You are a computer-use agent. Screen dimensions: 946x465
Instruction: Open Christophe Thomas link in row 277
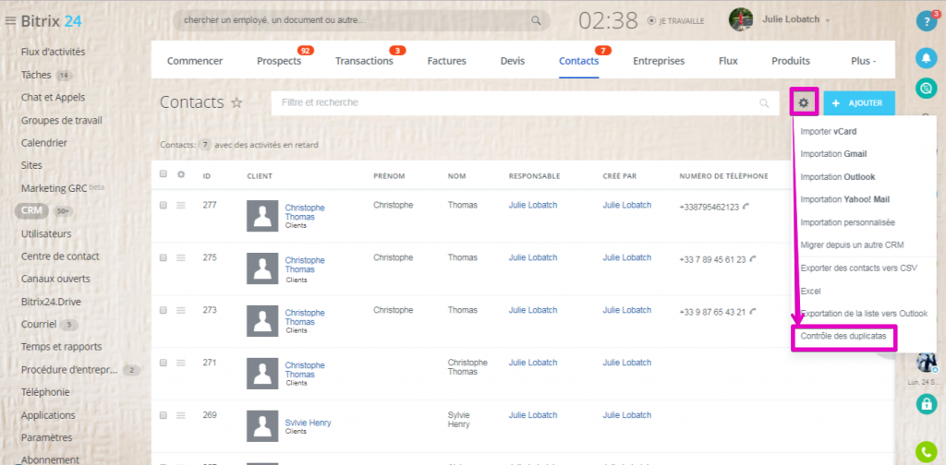(305, 212)
